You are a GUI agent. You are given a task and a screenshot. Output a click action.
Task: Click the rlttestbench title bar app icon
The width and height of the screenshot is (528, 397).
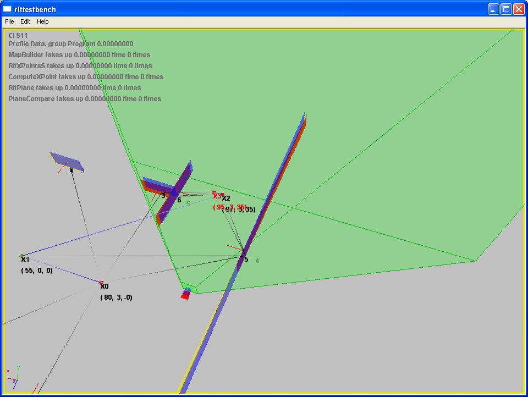click(x=8, y=9)
